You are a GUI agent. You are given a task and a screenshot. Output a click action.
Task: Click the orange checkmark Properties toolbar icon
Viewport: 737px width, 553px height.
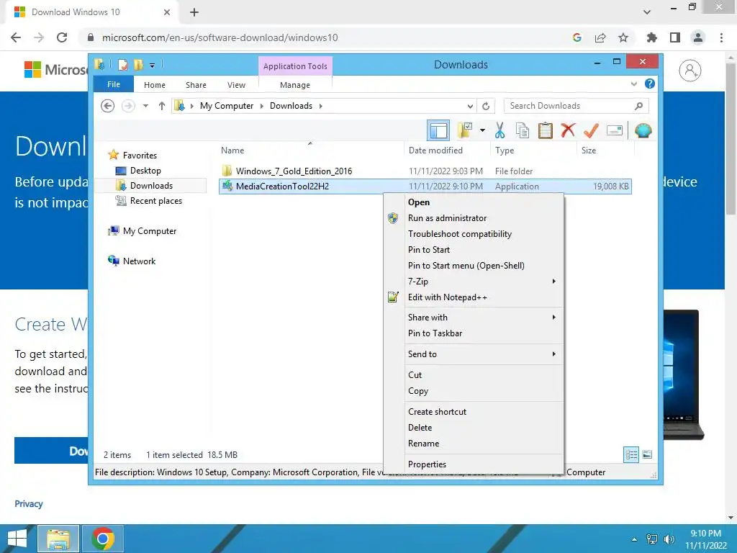point(591,130)
